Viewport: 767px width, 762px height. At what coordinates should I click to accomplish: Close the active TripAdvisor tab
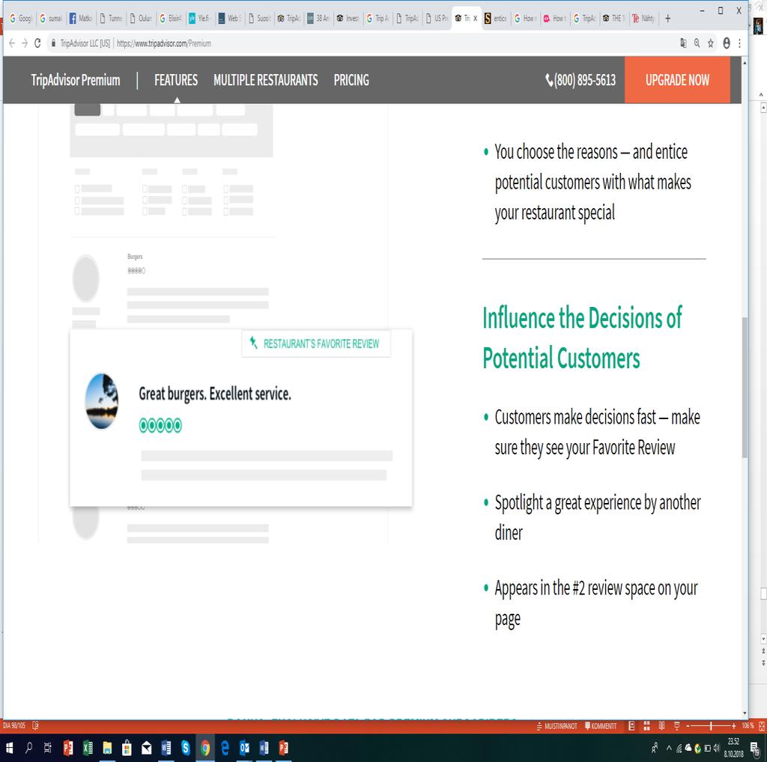475,19
